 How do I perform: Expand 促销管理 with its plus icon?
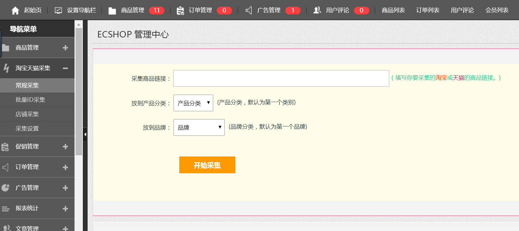click(66, 147)
